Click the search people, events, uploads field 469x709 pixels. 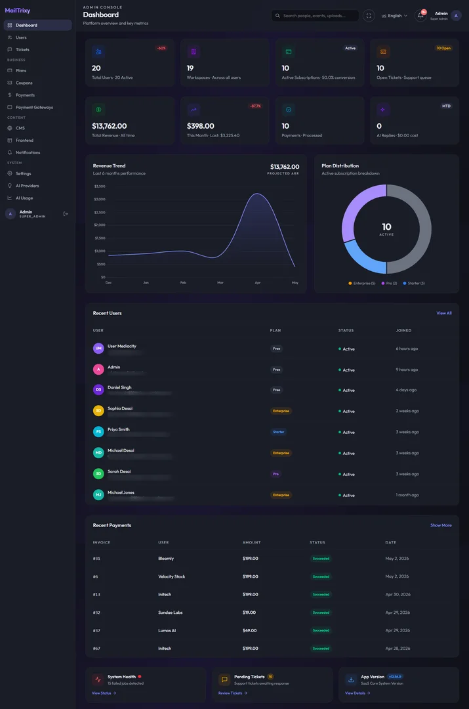(315, 16)
